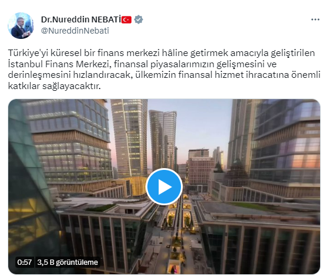Select the 'İstanbul Finans Merkezi' phrase in tweet

(x=58, y=64)
